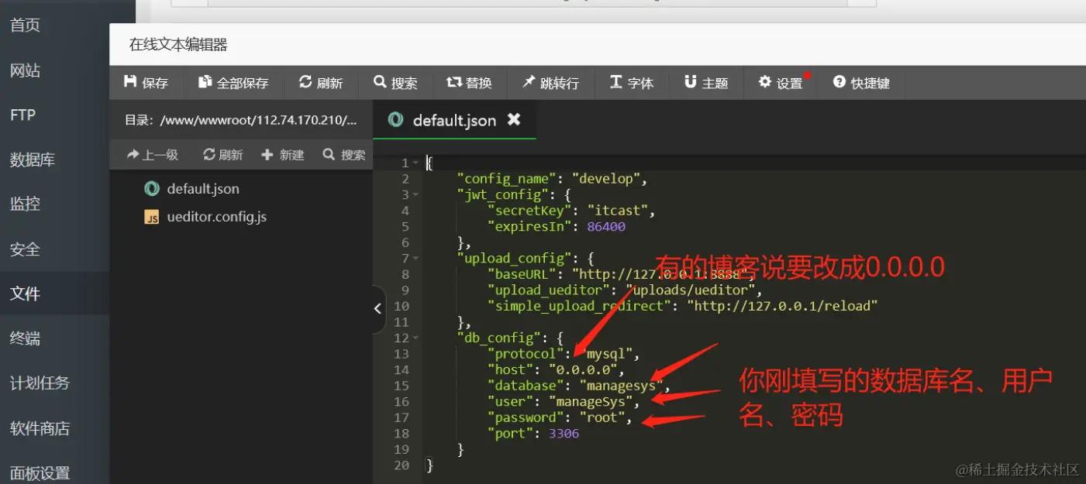The height and width of the screenshot is (484, 1086).
Task: Fold the root object at line 1
Action: coord(416,163)
